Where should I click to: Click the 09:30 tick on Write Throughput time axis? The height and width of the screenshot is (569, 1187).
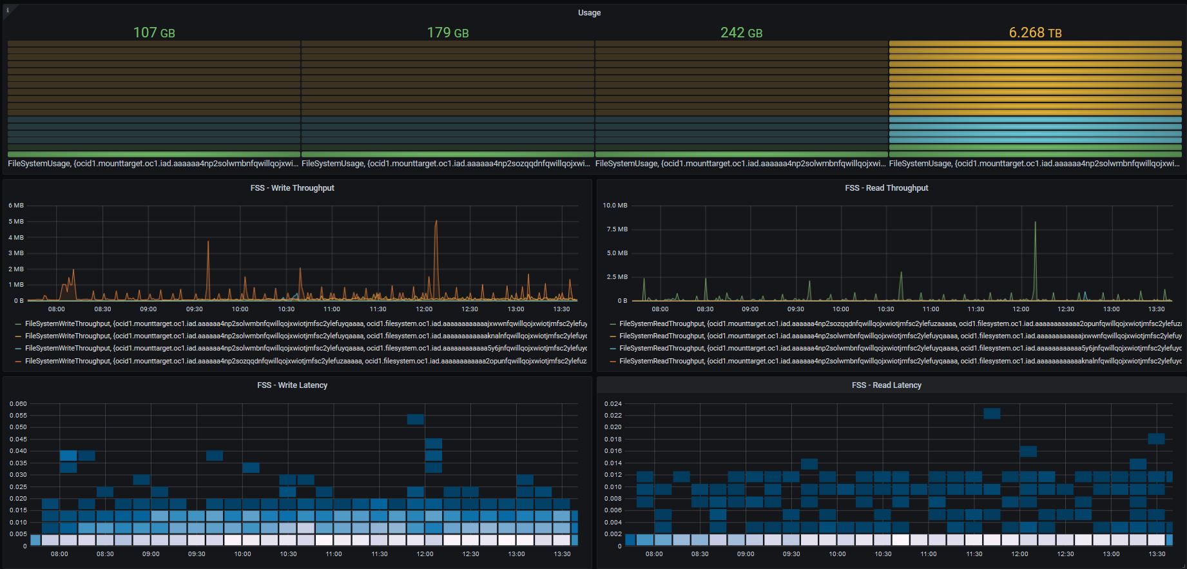click(194, 309)
